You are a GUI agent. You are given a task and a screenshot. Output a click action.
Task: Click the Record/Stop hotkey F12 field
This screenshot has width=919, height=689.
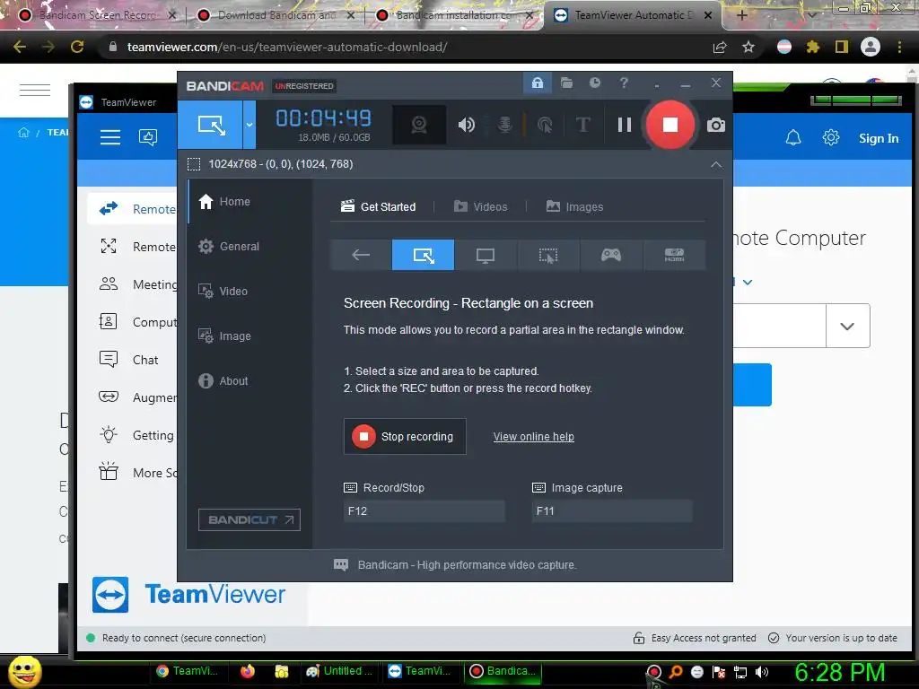coord(424,510)
